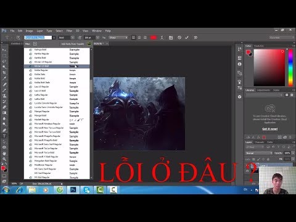This screenshot has height=222, width=296.
Task: Commit current text edits checkmark
Action: [x=187, y=38]
